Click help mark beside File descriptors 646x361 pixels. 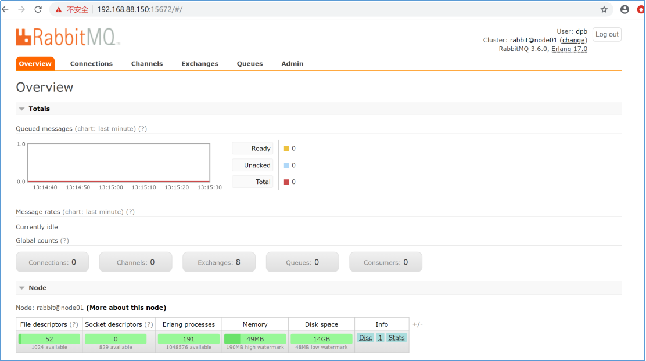click(74, 325)
